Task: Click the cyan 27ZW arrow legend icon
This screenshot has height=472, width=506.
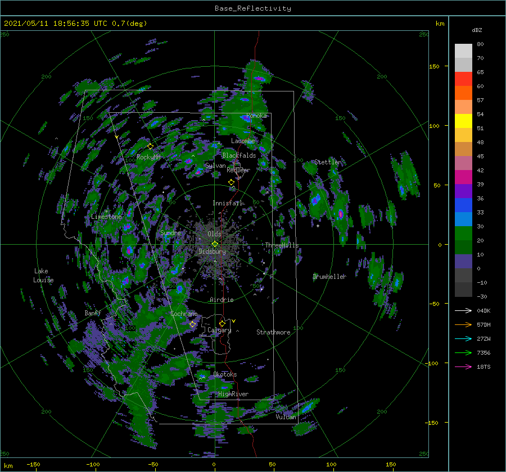Action: [x=463, y=338]
